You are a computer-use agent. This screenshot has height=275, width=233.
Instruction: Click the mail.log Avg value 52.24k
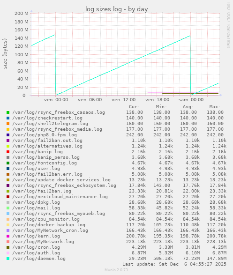[191, 208]
